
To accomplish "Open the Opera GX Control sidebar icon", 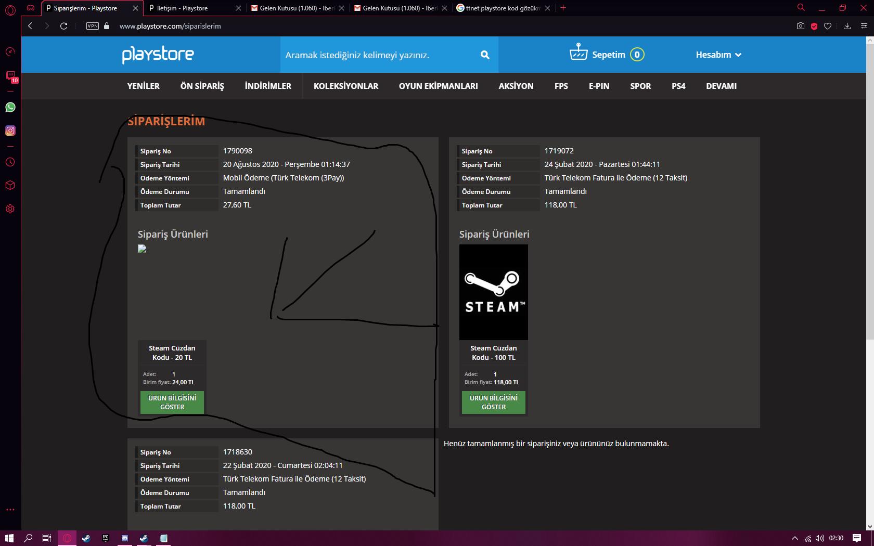I will point(10,52).
